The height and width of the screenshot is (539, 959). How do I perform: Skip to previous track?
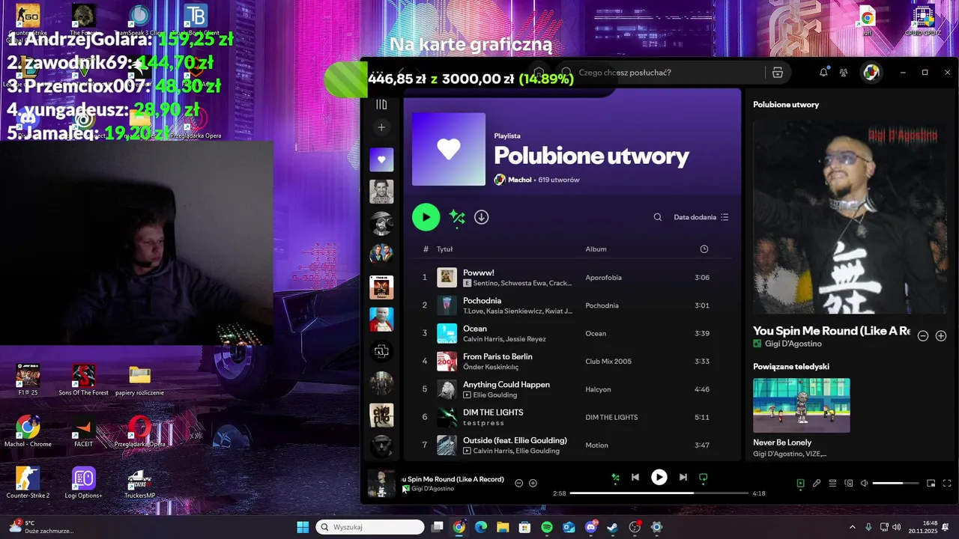635,477
